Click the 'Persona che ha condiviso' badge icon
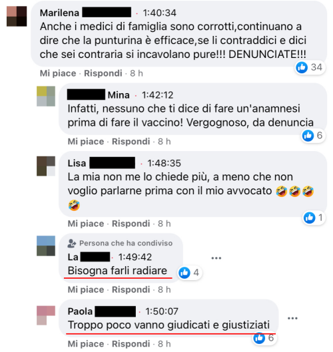 pos(72,244)
